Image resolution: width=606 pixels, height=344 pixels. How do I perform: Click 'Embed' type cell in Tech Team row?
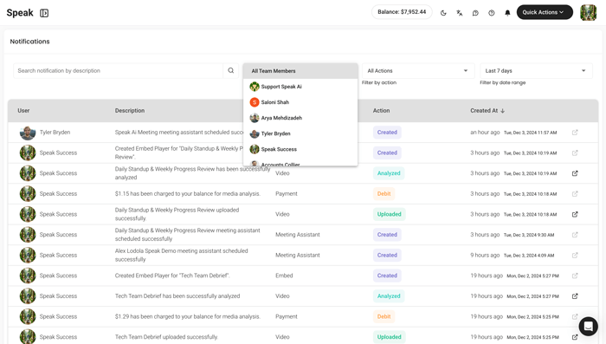point(284,276)
